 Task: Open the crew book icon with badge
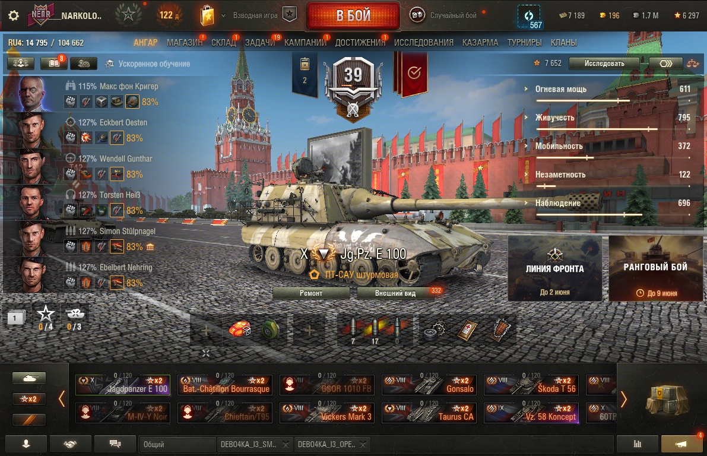click(53, 64)
